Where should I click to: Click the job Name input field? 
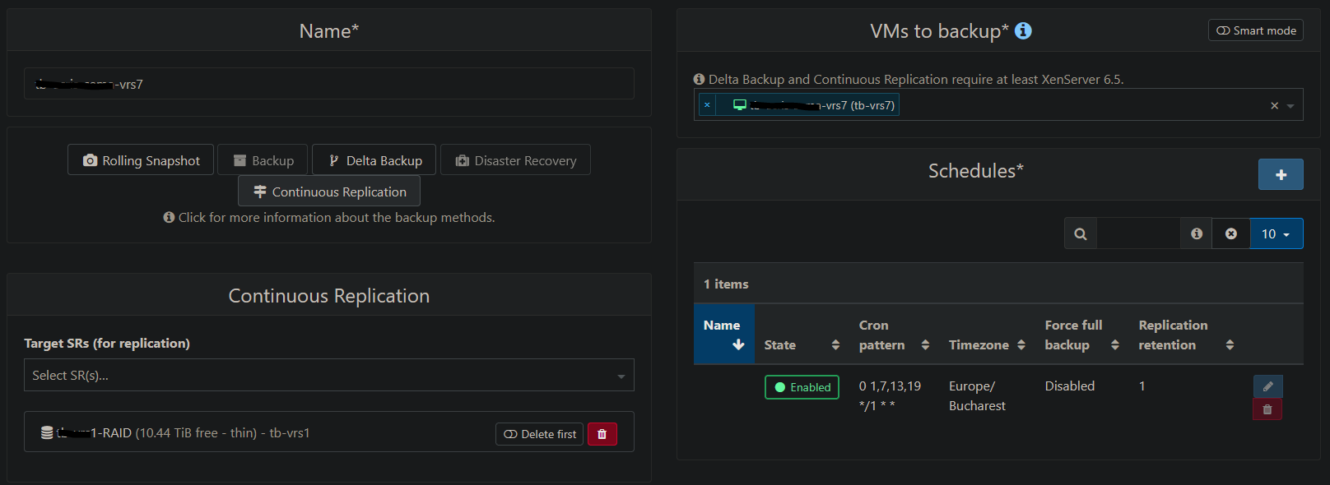(329, 84)
